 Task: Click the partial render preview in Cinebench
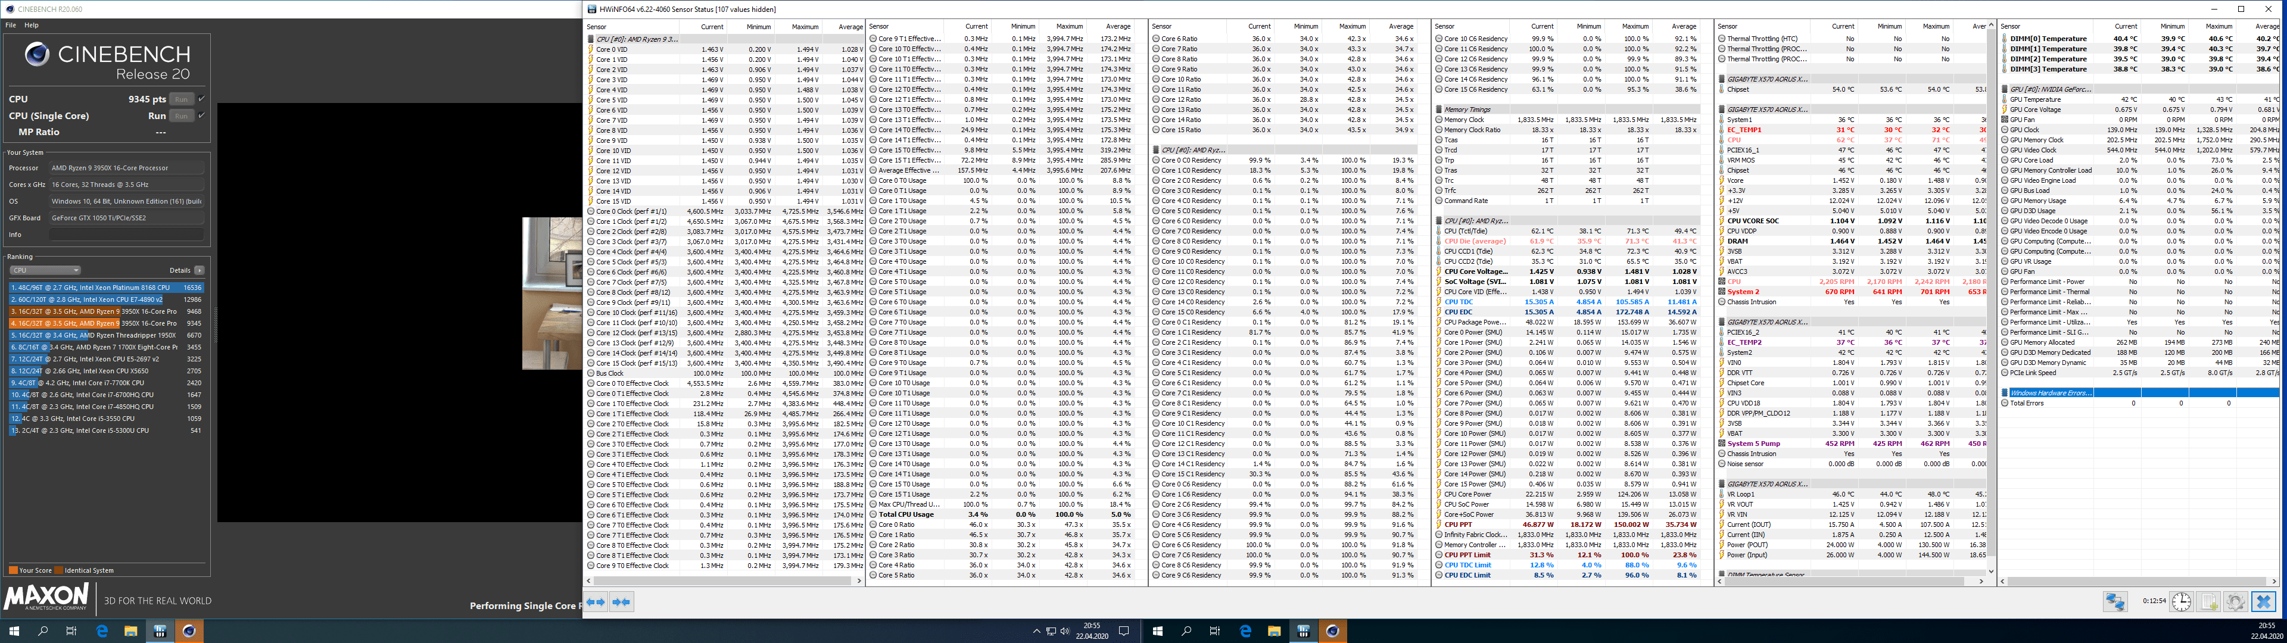click(x=552, y=293)
